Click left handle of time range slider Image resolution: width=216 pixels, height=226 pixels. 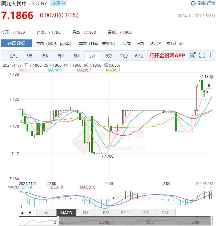(x=58, y=221)
